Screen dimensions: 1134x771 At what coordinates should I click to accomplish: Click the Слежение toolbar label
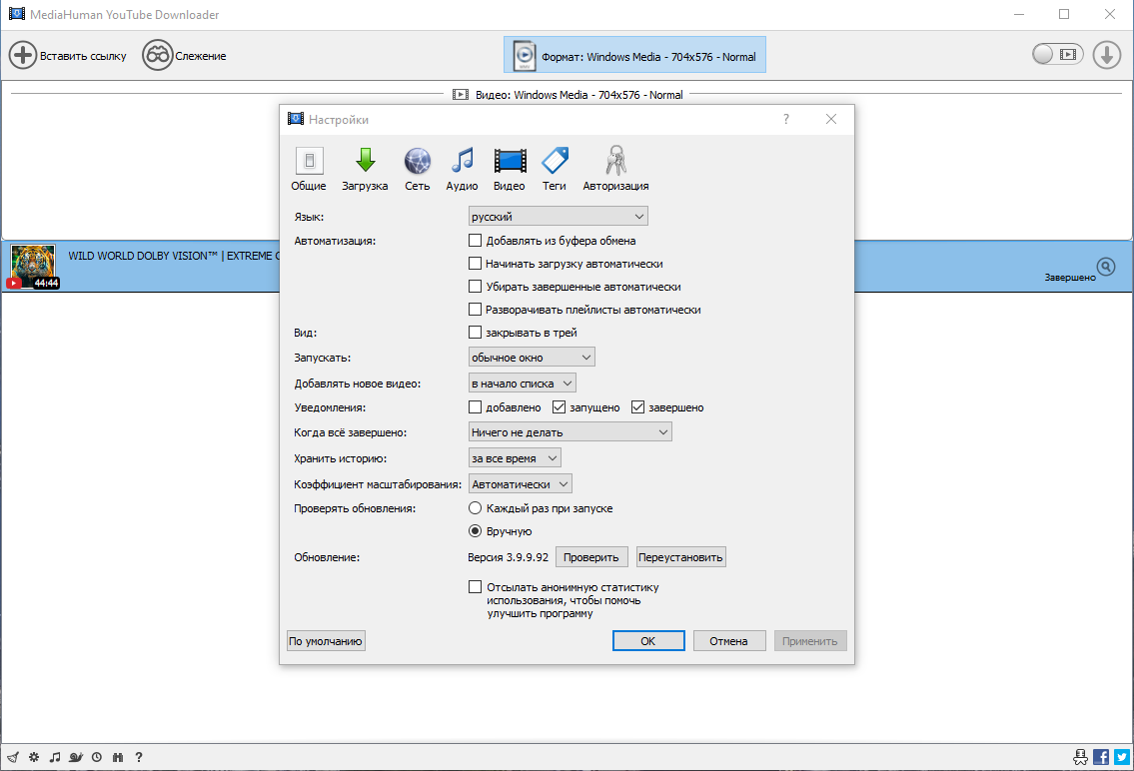click(x=201, y=56)
